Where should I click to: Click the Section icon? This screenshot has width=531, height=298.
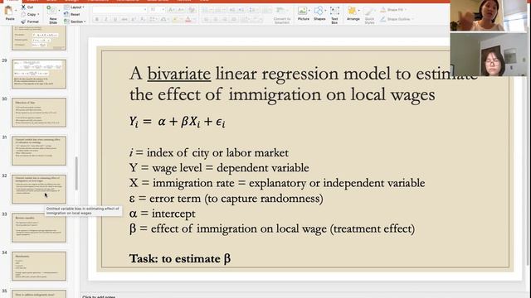pos(66,22)
